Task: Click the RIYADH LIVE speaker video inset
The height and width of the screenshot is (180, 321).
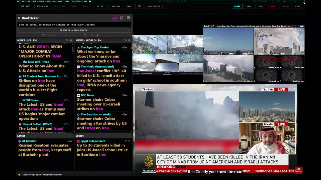Action: (x=267, y=138)
